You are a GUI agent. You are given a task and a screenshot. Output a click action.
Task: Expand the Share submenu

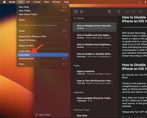43,20
